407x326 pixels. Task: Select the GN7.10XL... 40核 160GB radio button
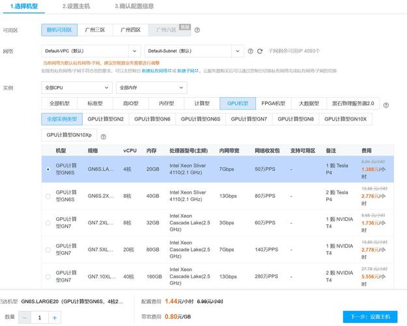(x=48, y=276)
